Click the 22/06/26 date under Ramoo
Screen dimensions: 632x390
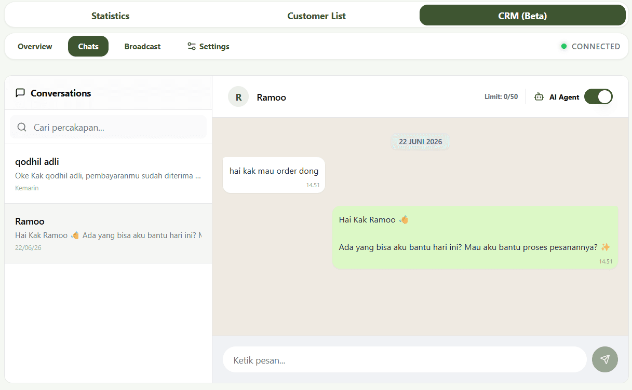[28, 247]
